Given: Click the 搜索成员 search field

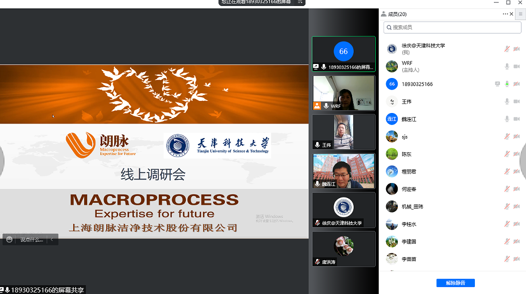Looking at the screenshot, I should [x=452, y=27].
